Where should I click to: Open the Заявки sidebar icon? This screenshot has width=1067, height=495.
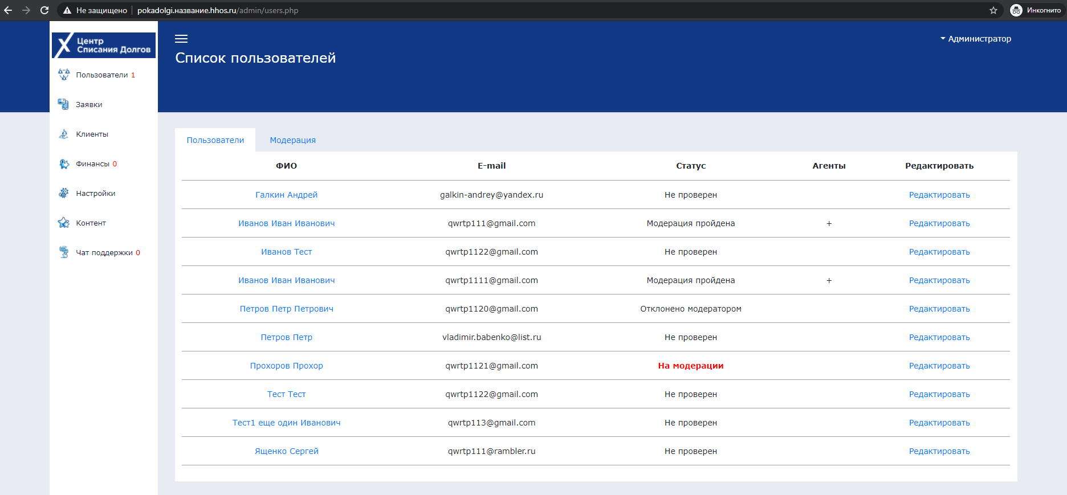(x=64, y=104)
